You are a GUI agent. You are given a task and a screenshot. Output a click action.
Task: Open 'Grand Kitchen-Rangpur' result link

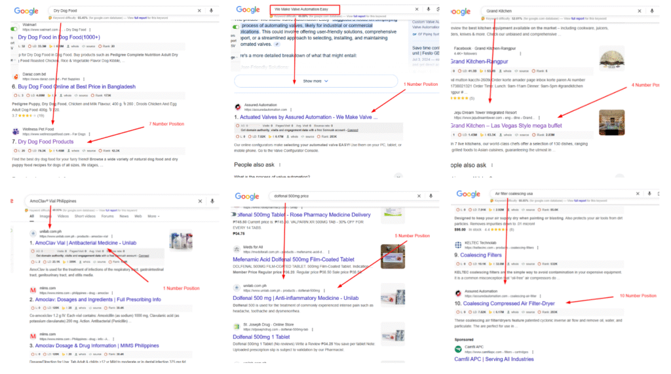click(479, 62)
